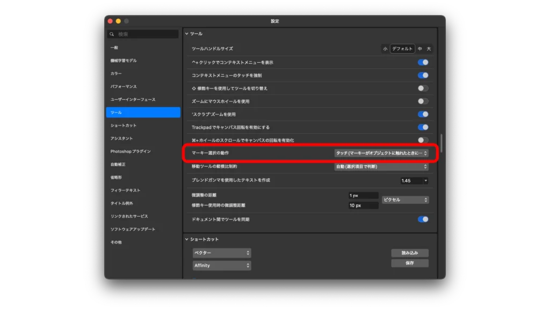Open the 移動ツールの縦横比制約 dropdown
This screenshot has width=550, height=309.
click(381, 167)
